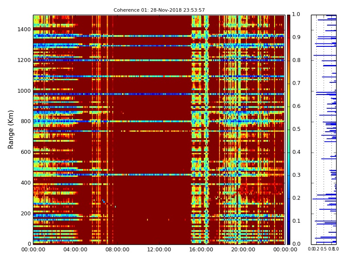The width and height of the screenshot is (347, 260).
Task: Click the 1400 tick label on range axis
Action: (x=24, y=29)
